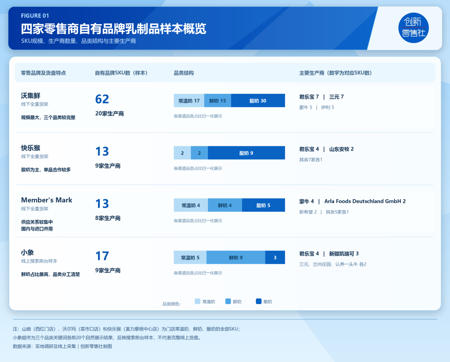Click the 常温奶 4 bar segment
This screenshot has width=450, height=362.
(191, 205)
